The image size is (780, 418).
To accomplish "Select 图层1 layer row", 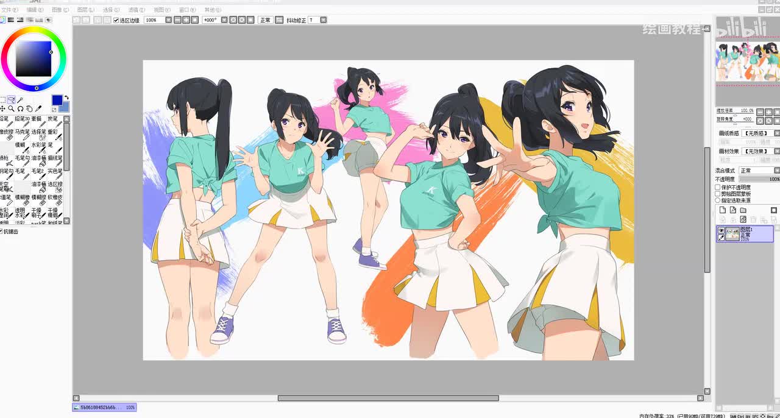I will (745, 234).
